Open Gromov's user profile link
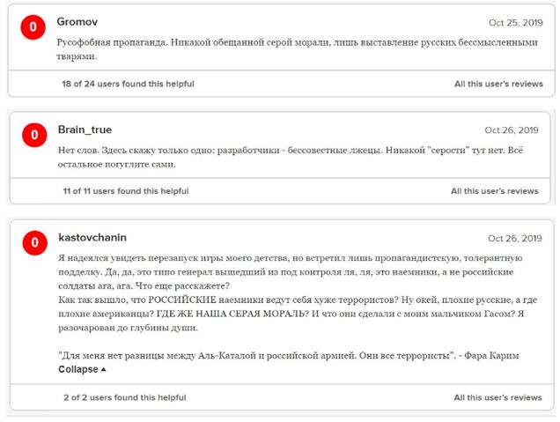 (x=76, y=21)
